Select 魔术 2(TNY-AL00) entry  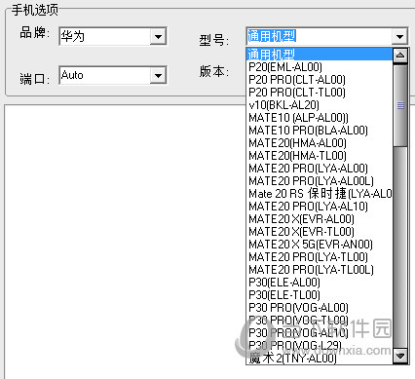click(x=320, y=358)
